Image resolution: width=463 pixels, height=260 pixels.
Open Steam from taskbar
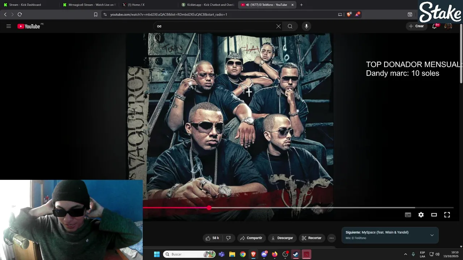tap(296, 254)
